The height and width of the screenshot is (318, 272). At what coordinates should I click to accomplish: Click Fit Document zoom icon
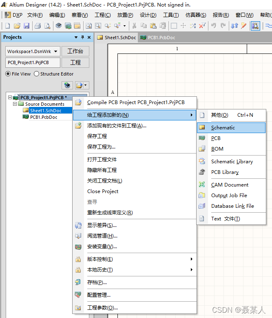click(x=88, y=26)
